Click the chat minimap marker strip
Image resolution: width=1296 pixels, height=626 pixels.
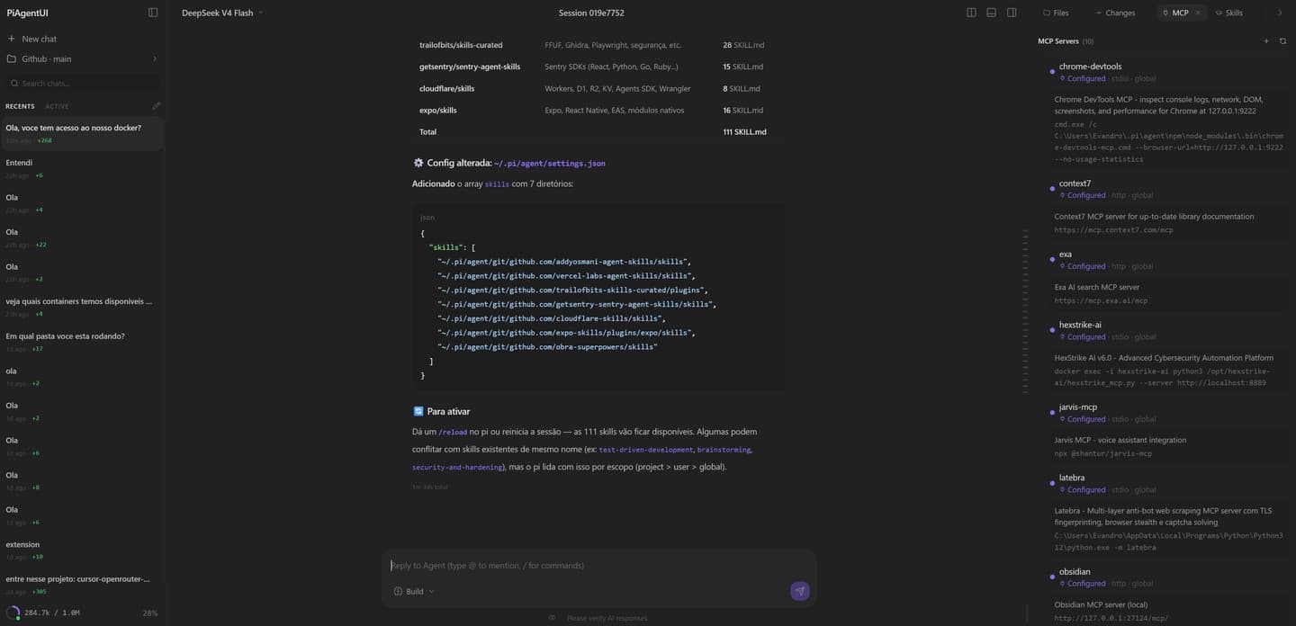point(1024,311)
